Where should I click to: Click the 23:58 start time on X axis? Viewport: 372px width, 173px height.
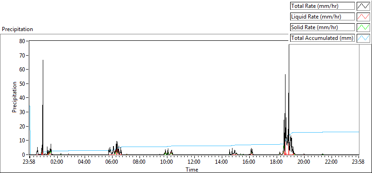click(30, 162)
